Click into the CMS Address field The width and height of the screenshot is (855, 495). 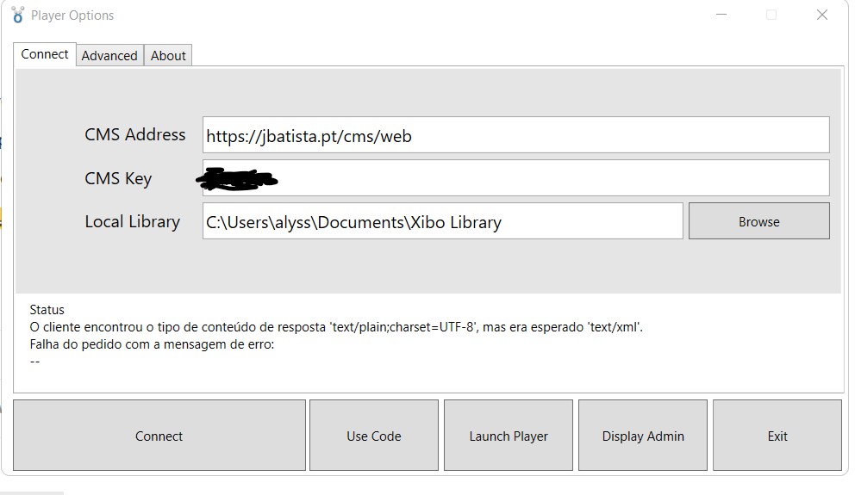coord(515,135)
